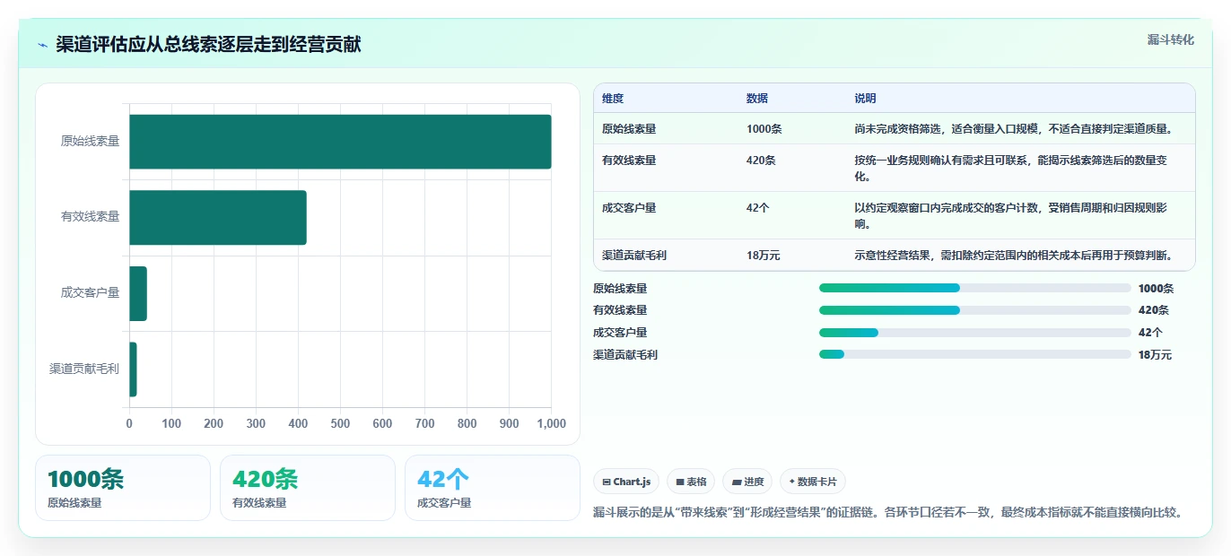The width and height of the screenshot is (1231, 556).
Task: Open the 420条 有效线索量 stat card
Action: tap(308, 488)
